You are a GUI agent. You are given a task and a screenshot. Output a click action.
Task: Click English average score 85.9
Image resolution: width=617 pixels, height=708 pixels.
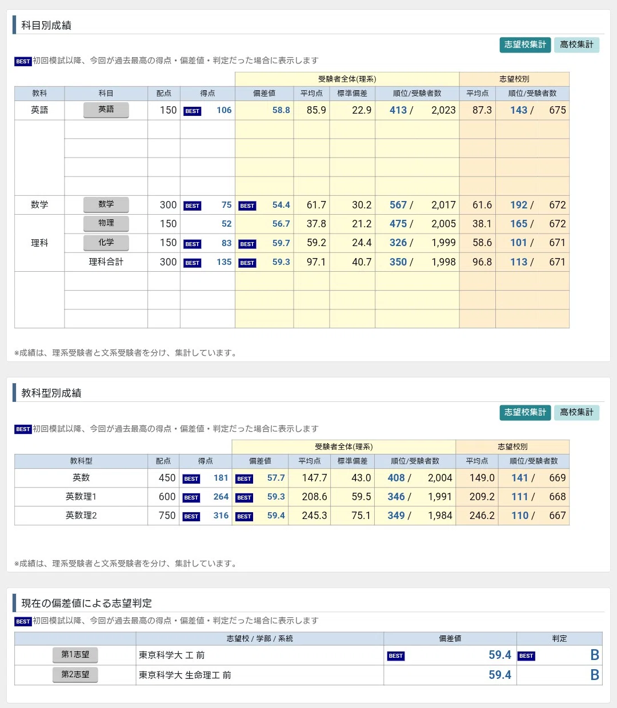pos(316,110)
